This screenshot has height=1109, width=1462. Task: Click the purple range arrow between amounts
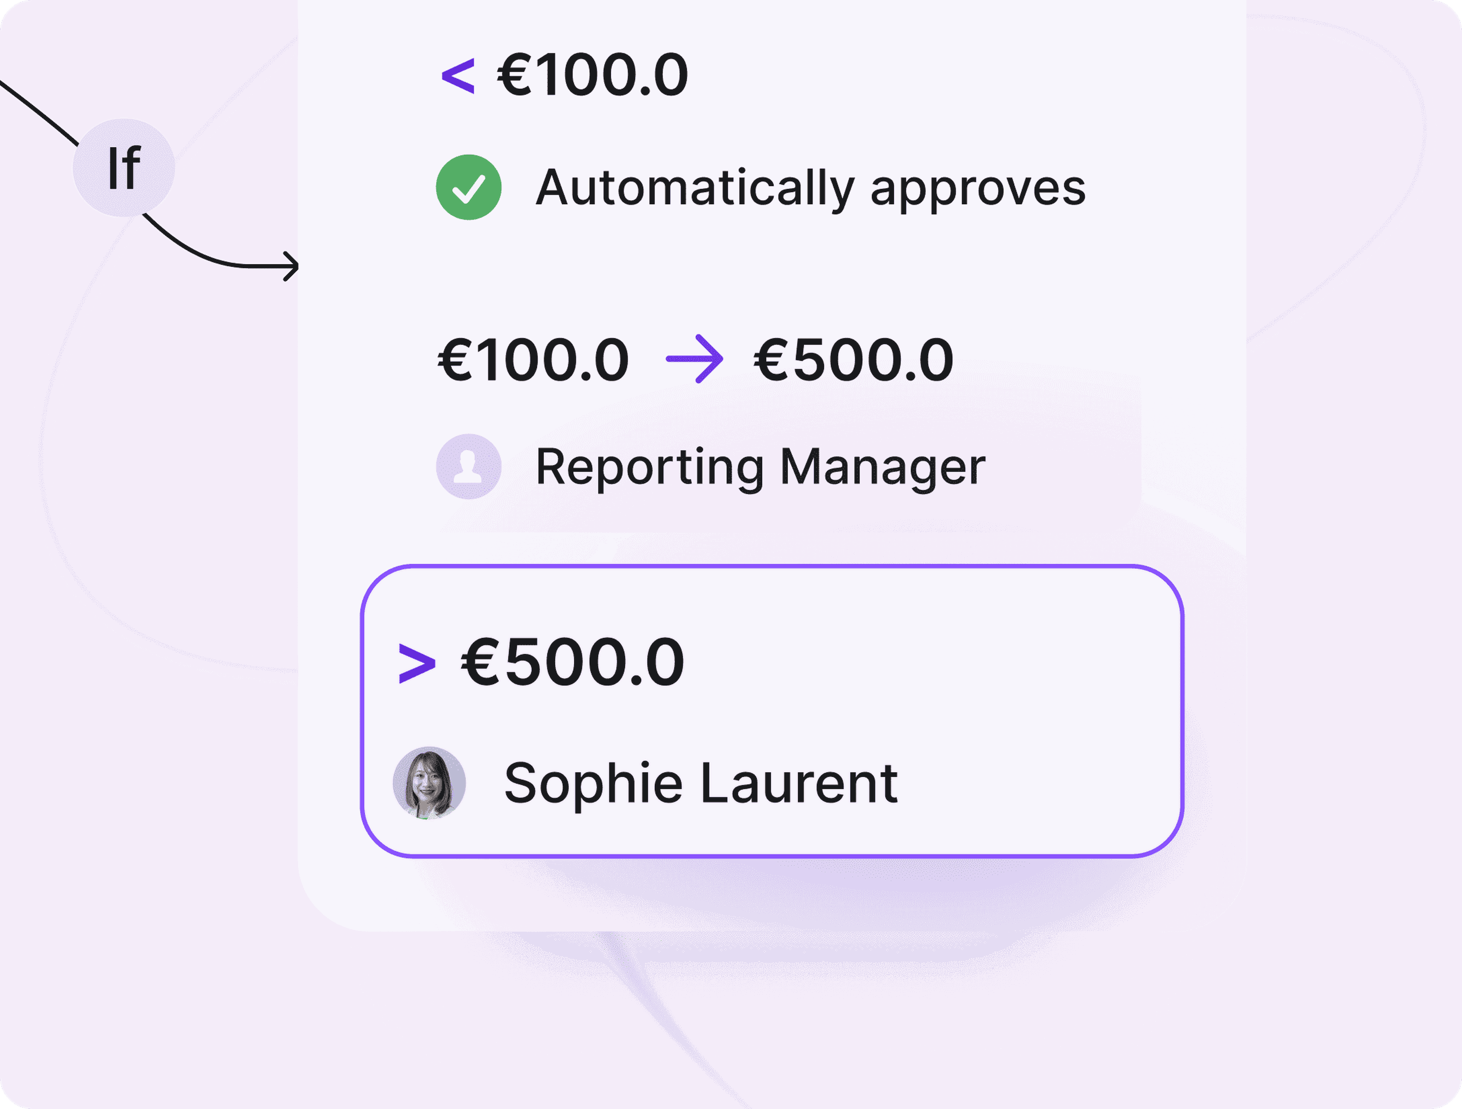tap(694, 359)
